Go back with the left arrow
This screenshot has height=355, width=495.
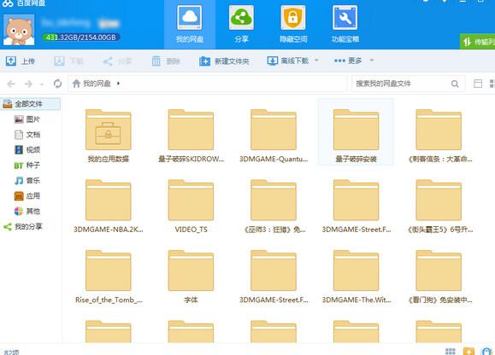pyautogui.click(x=11, y=84)
